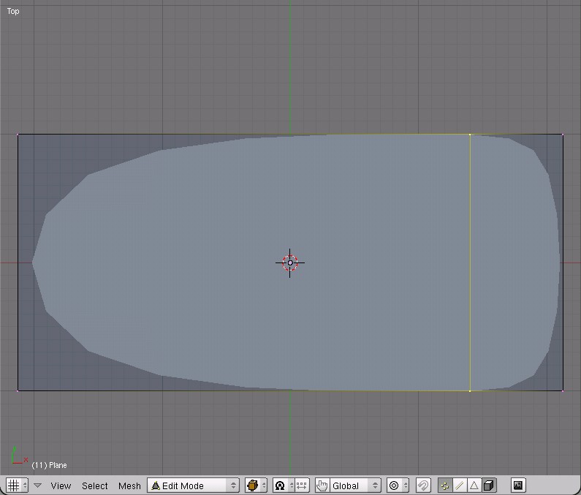Toggle occlude background geometry cube icon

click(489, 485)
